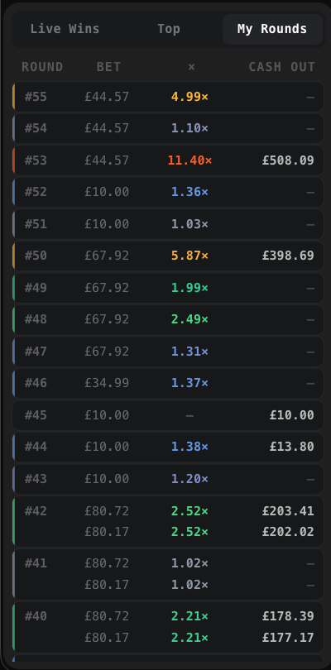Click the CASH OUT column header
The height and width of the screenshot is (670, 331).
click(282, 67)
